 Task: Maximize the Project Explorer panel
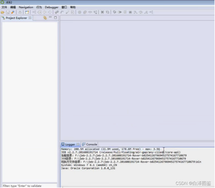point(55,18)
